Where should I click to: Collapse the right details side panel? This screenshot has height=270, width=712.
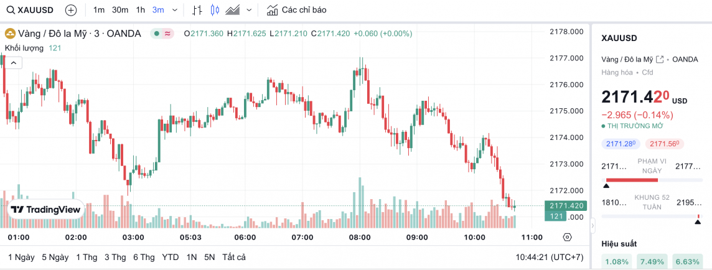click(593, 224)
